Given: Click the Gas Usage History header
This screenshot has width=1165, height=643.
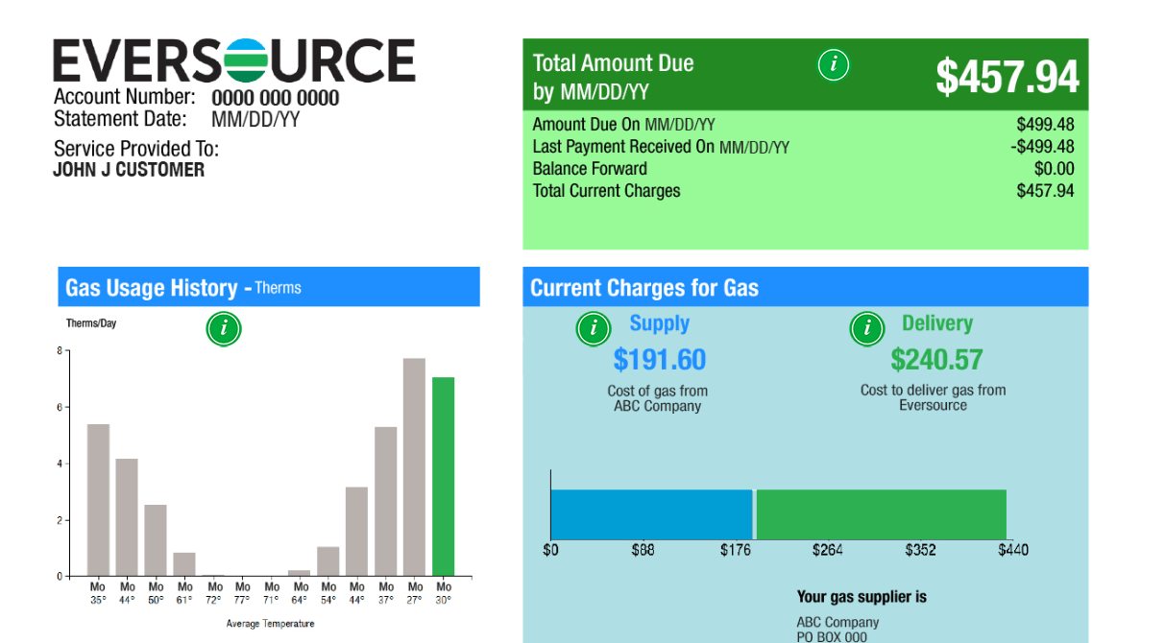Looking at the screenshot, I should tap(269, 287).
